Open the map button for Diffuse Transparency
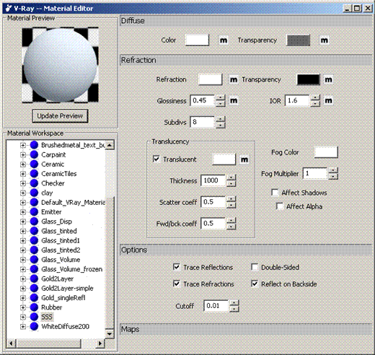Viewport: 375px width, 355px height. (x=325, y=40)
